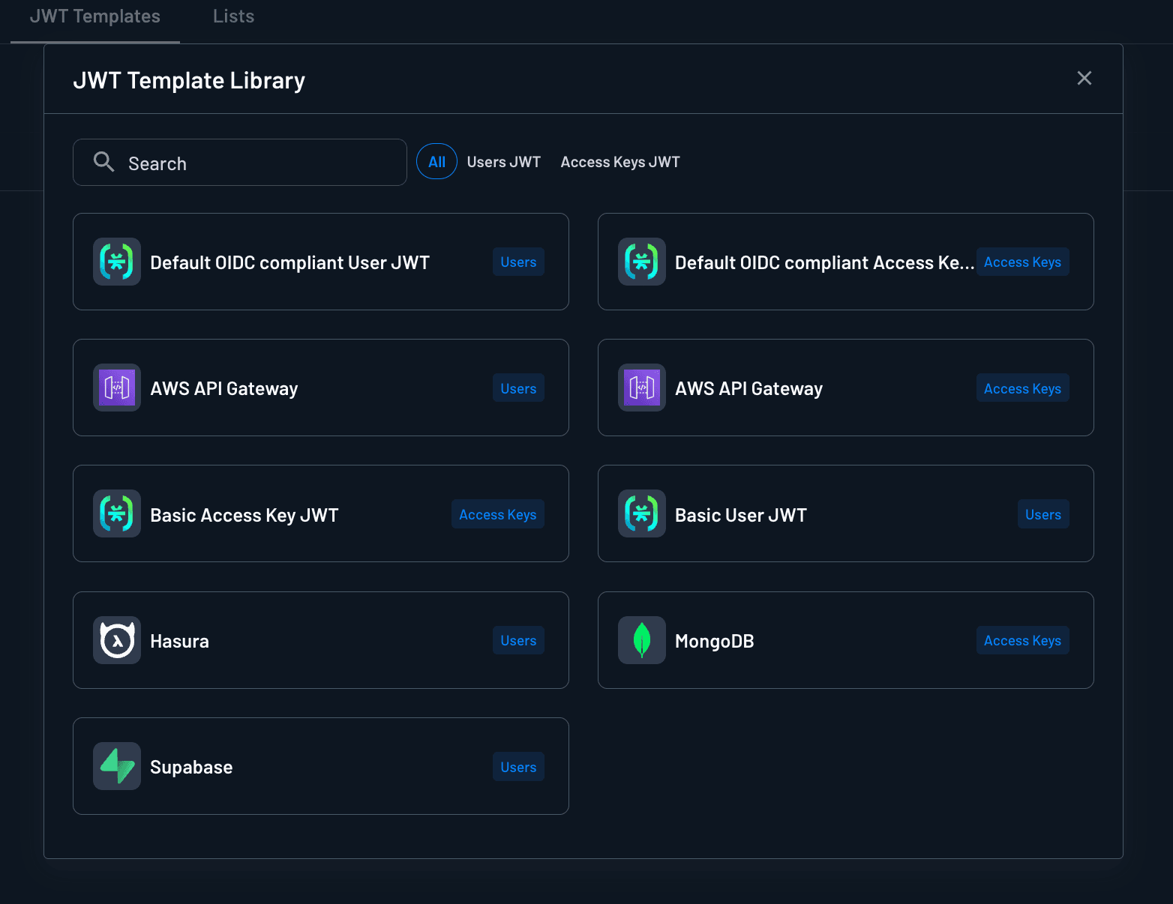Filter templates by Users JWT
1173x904 pixels.
pyautogui.click(x=504, y=162)
